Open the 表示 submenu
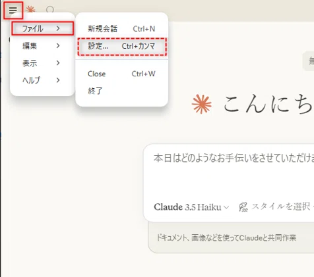The height and width of the screenshot is (277, 314). click(42, 63)
